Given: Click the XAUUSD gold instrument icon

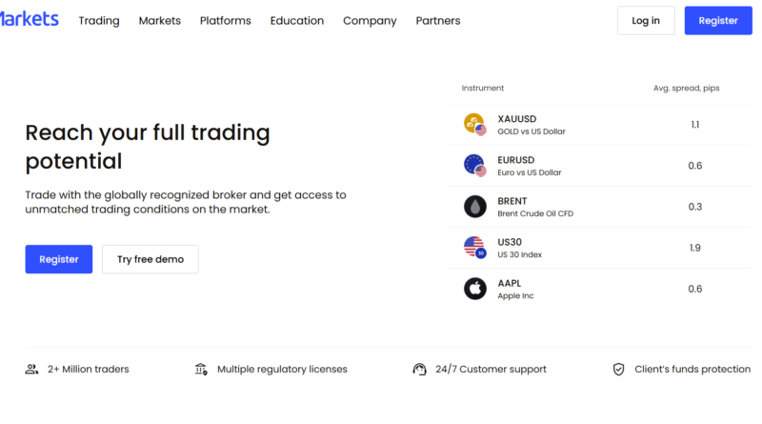Looking at the screenshot, I should click(x=474, y=125).
